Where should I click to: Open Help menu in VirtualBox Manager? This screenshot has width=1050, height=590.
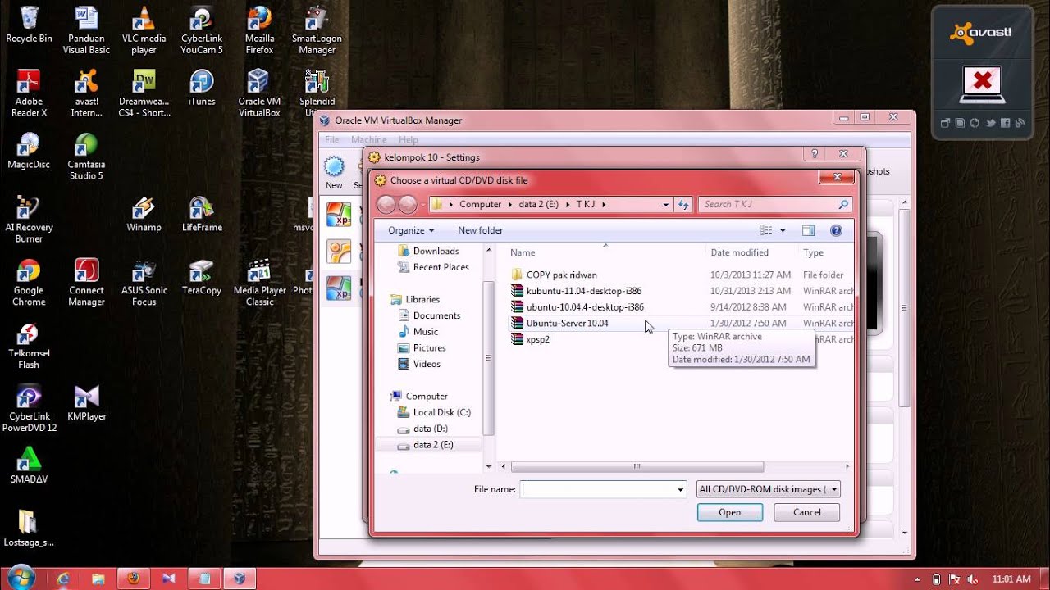(408, 140)
